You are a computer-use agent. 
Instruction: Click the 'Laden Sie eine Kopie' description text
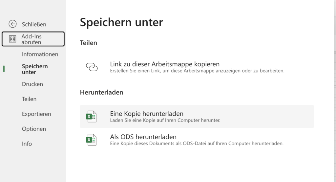165,120
